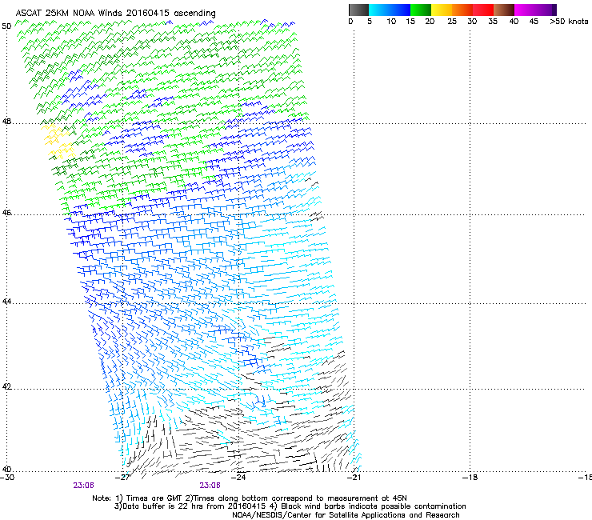Click the "-30" longitude label on the bottom axis
The height and width of the screenshot is (520, 592).
[x=7, y=478]
